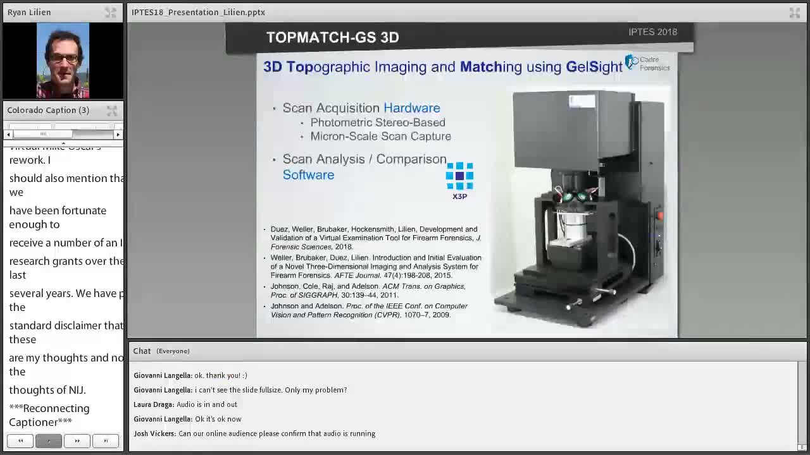This screenshot has width=810, height=455.
Task: Click left arrow of caption horizontal scrollbar
Action: tap(8, 134)
